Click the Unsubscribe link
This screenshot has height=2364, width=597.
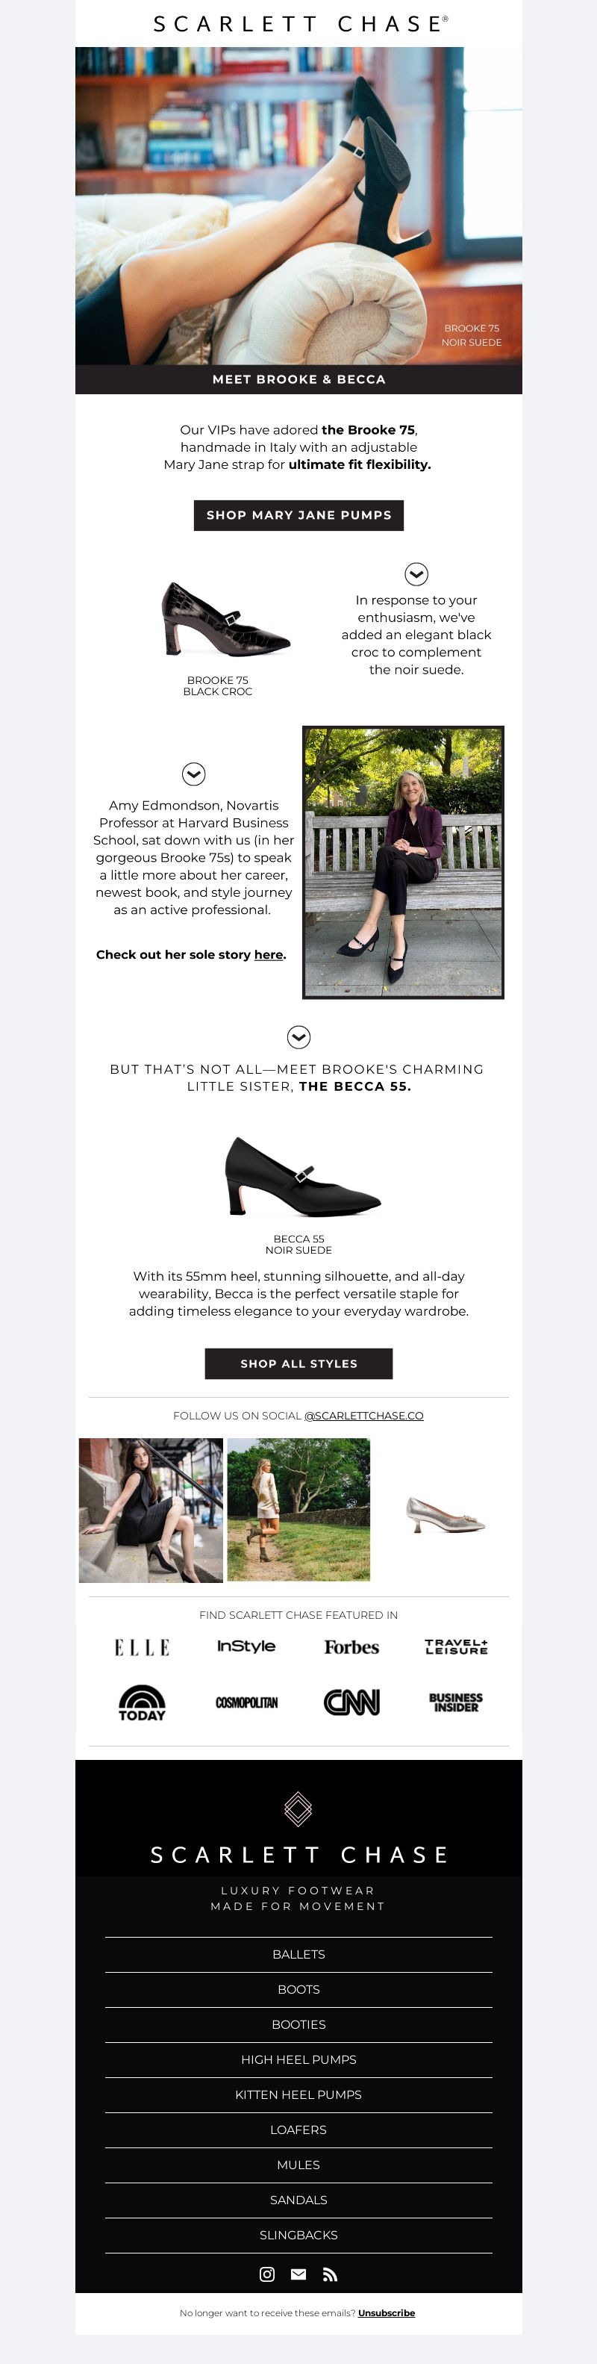(386, 2313)
